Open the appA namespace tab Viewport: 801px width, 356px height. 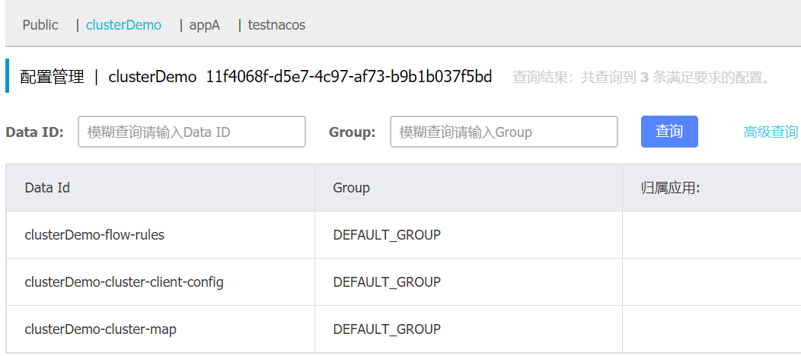[205, 25]
